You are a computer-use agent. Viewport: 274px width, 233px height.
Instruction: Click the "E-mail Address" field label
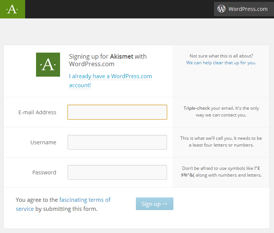(x=37, y=112)
